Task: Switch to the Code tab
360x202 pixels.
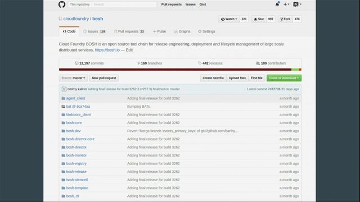Action: tap(69, 31)
